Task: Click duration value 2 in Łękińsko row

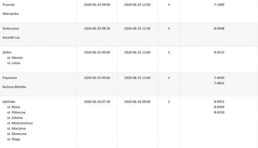Action: pos(169,102)
